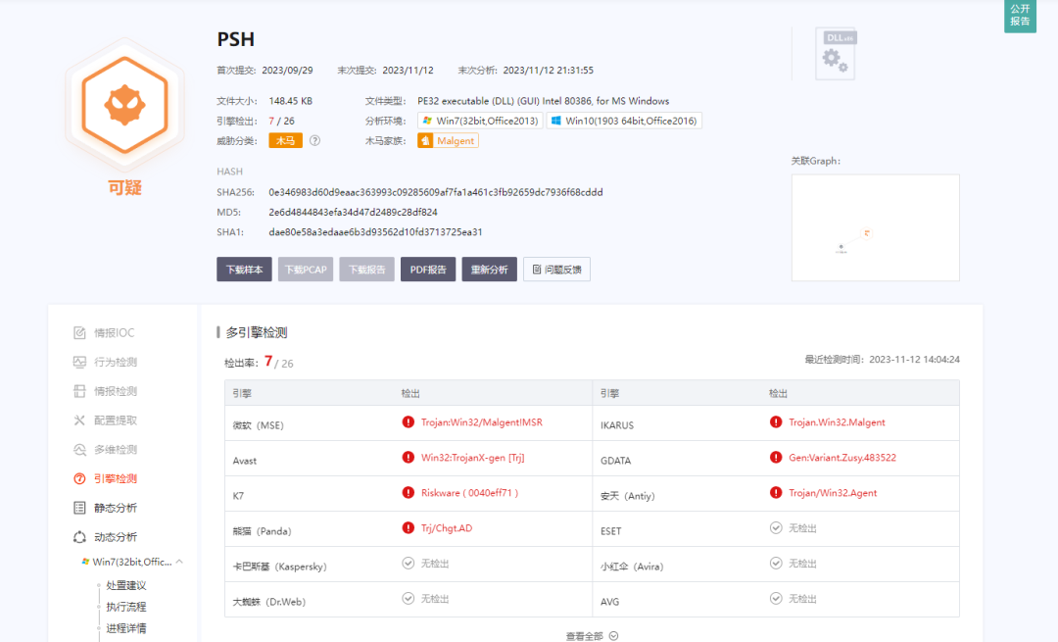Click the SHA1 hash value

[x=375, y=231]
